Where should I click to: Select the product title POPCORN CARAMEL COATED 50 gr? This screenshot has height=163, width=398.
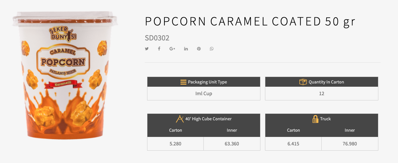(x=250, y=22)
